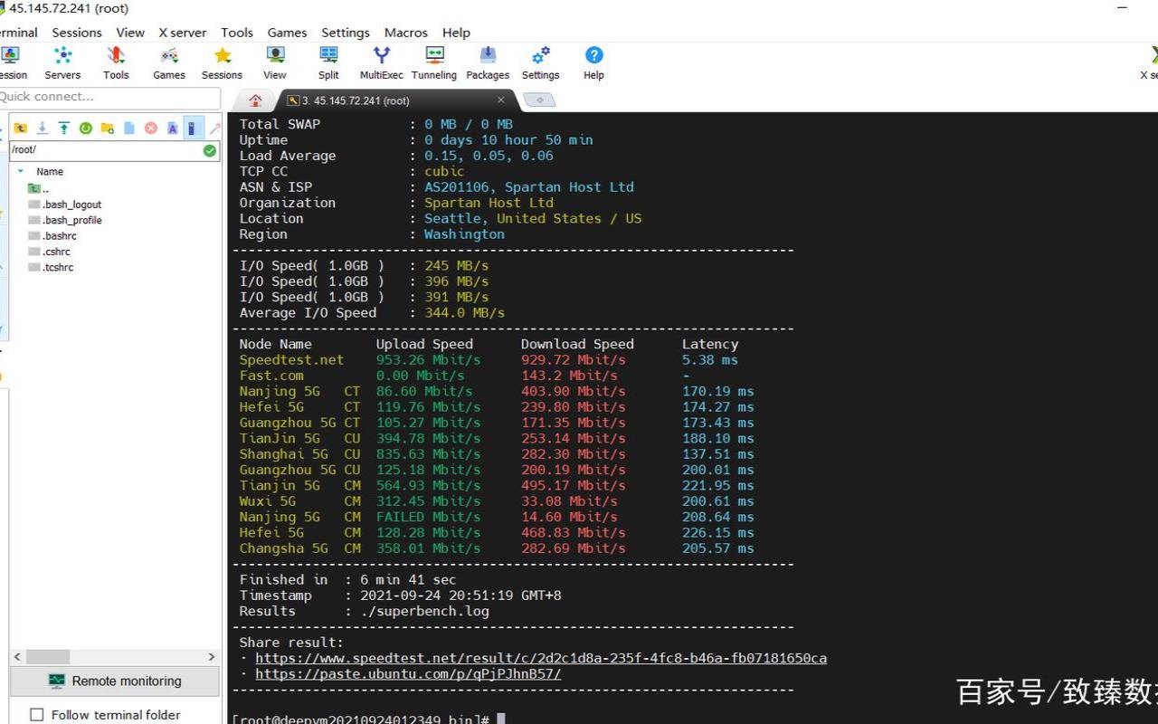Screen dimensions: 1158x724
Task: Select the .bash_logout file
Action: pyautogui.click(x=65, y=205)
